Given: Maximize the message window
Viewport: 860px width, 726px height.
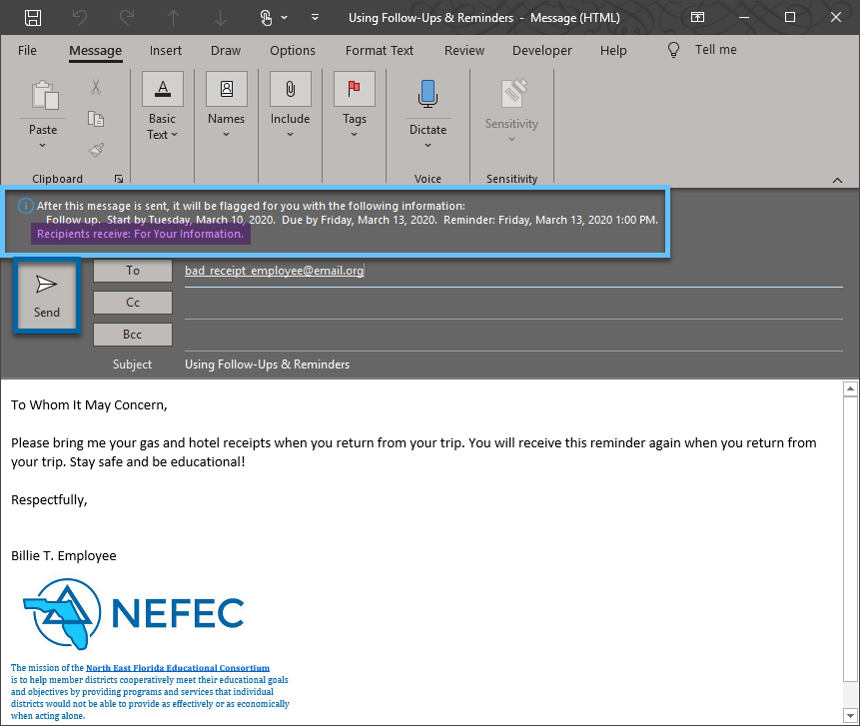Looking at the screenshot, I should tap(790, 18).
